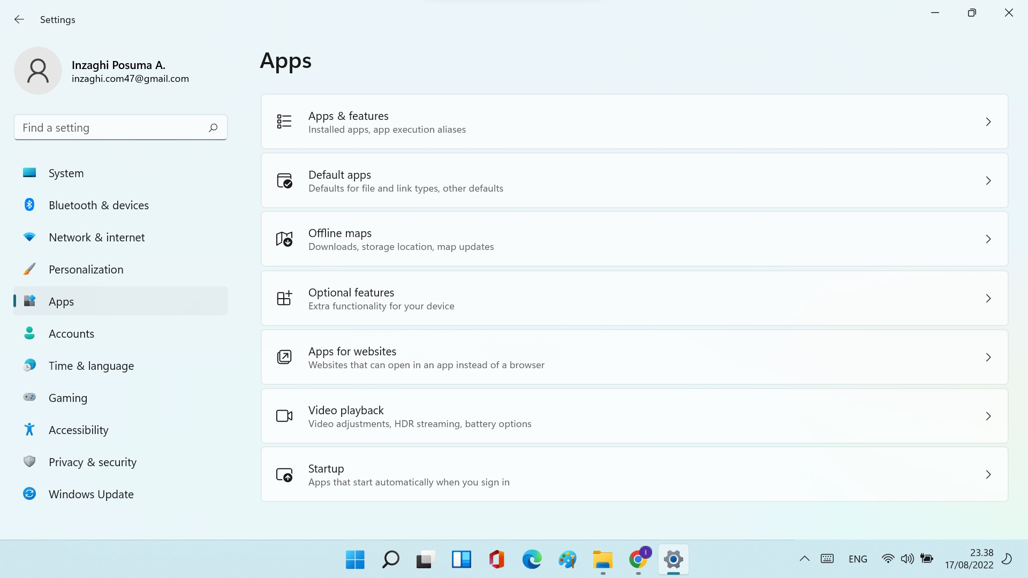The image size is (1028, 578).
Task: Expand the Apps & features chevron
Action: (988, 122)
